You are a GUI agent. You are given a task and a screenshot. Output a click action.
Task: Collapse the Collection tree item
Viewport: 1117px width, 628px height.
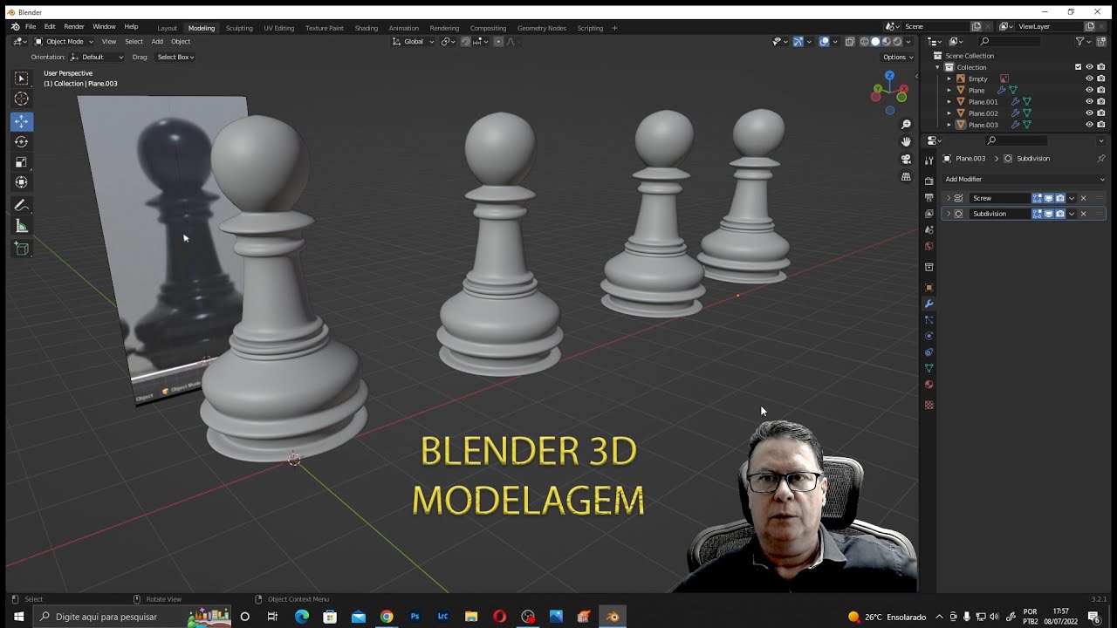click(938, 67)
